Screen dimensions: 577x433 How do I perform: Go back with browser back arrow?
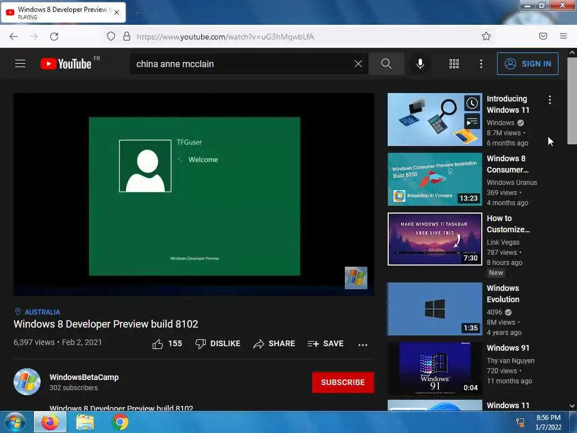point(14,37)
